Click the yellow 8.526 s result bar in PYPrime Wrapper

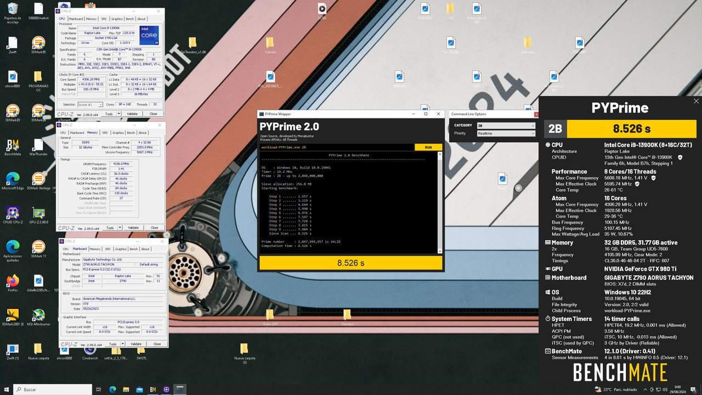[351, 263]
